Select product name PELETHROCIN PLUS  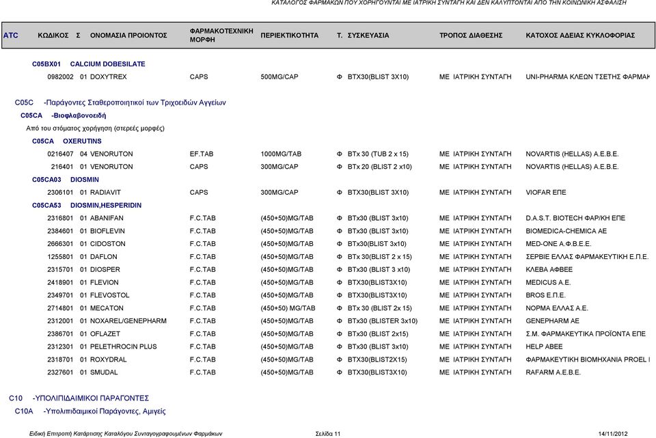(x=124, y=347)
